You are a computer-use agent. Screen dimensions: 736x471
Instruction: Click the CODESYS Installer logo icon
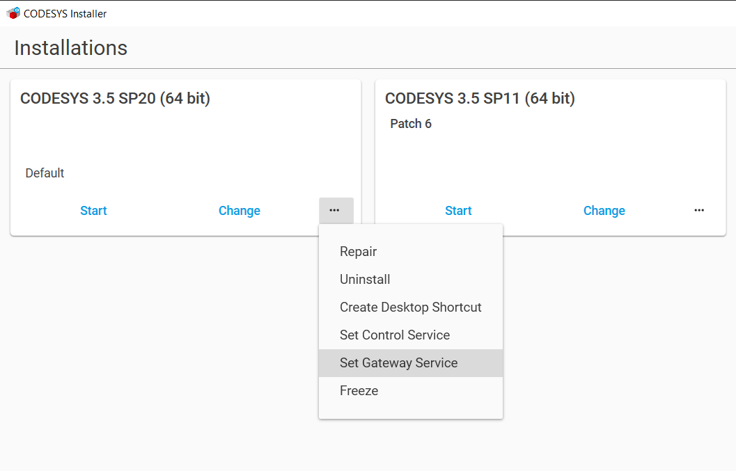click(12, 13)
